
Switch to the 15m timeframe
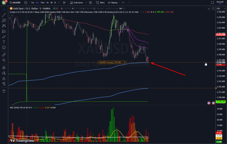[42, 3]
